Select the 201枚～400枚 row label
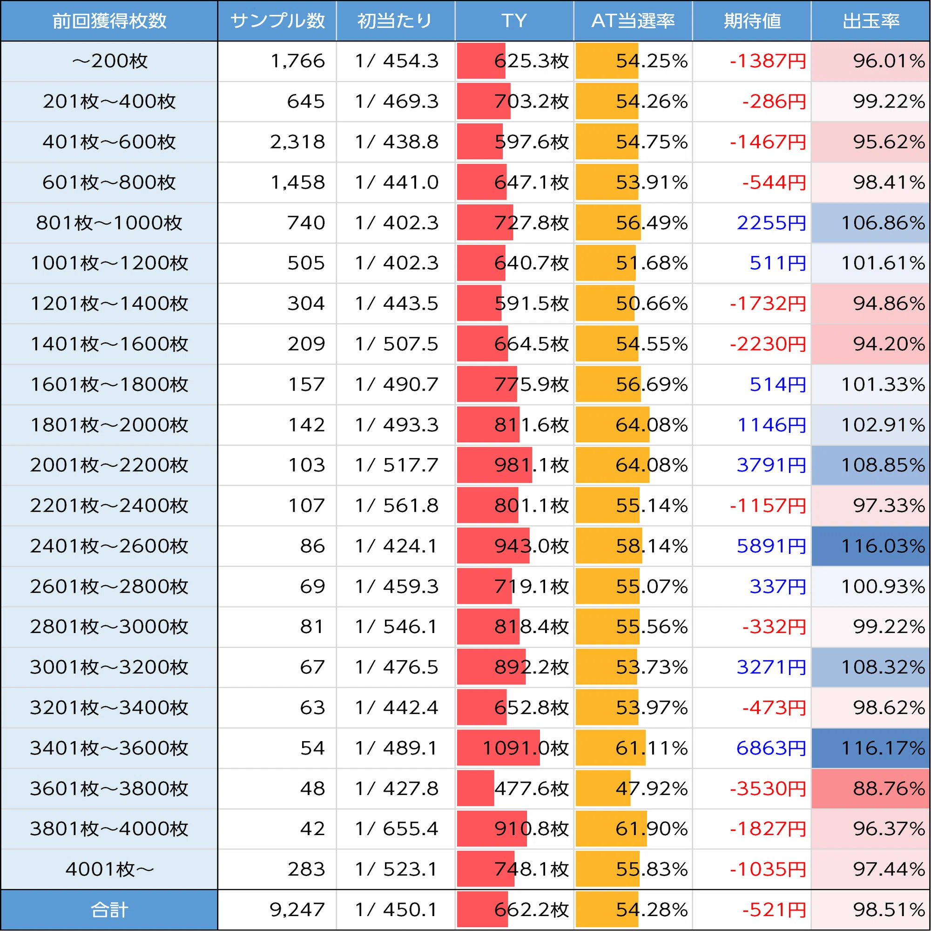931x931 pixels. pos(109,101)
